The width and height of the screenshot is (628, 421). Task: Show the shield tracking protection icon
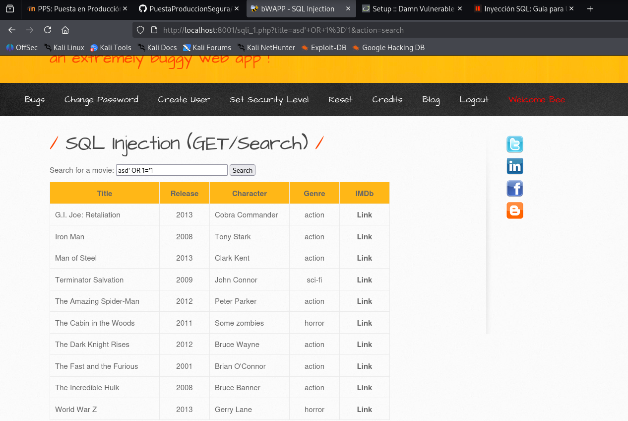click(140, 30)
